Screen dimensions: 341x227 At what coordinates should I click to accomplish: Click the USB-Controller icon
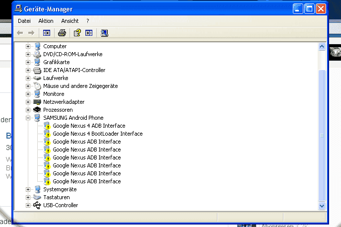pos(37,205)
